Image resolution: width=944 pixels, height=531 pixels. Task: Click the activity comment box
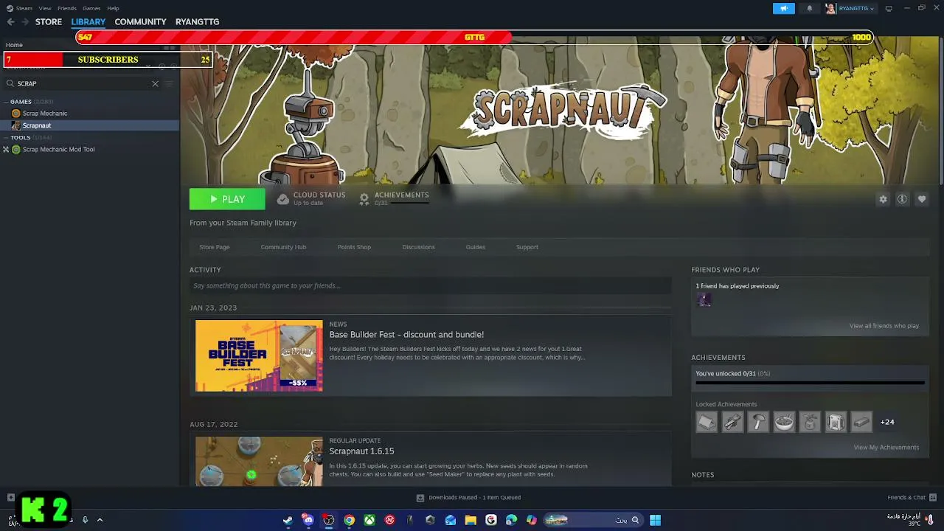pos(430,286)
